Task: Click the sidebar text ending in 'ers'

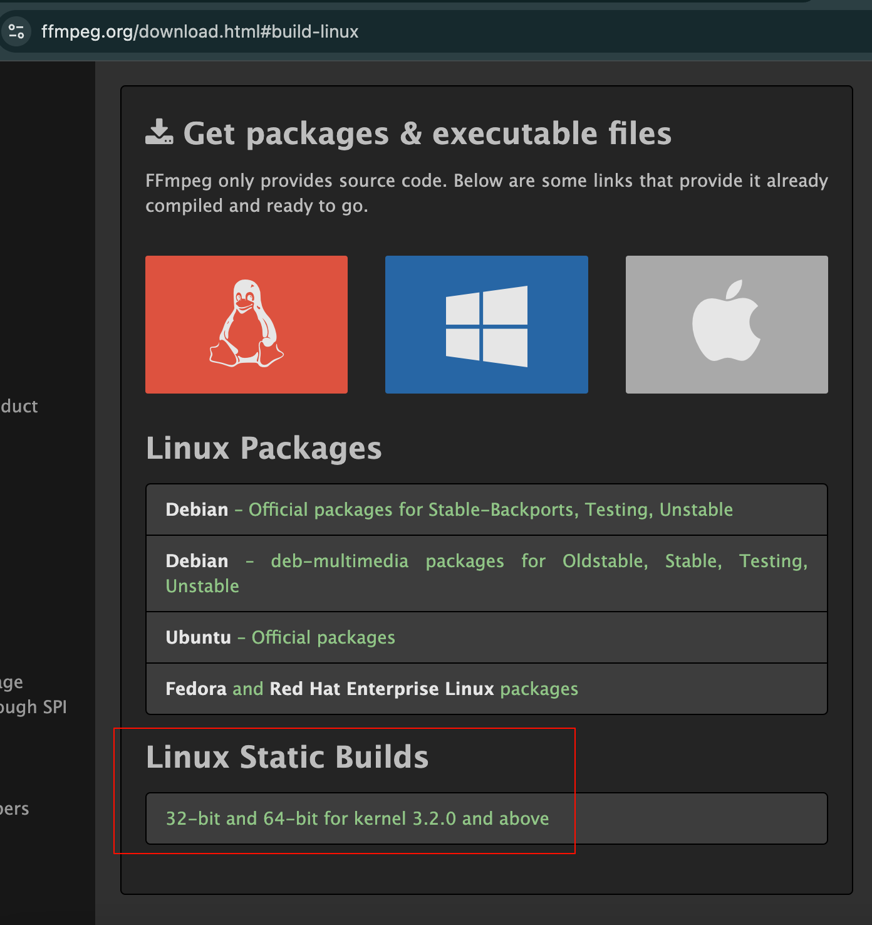Action: pos(14,808)
